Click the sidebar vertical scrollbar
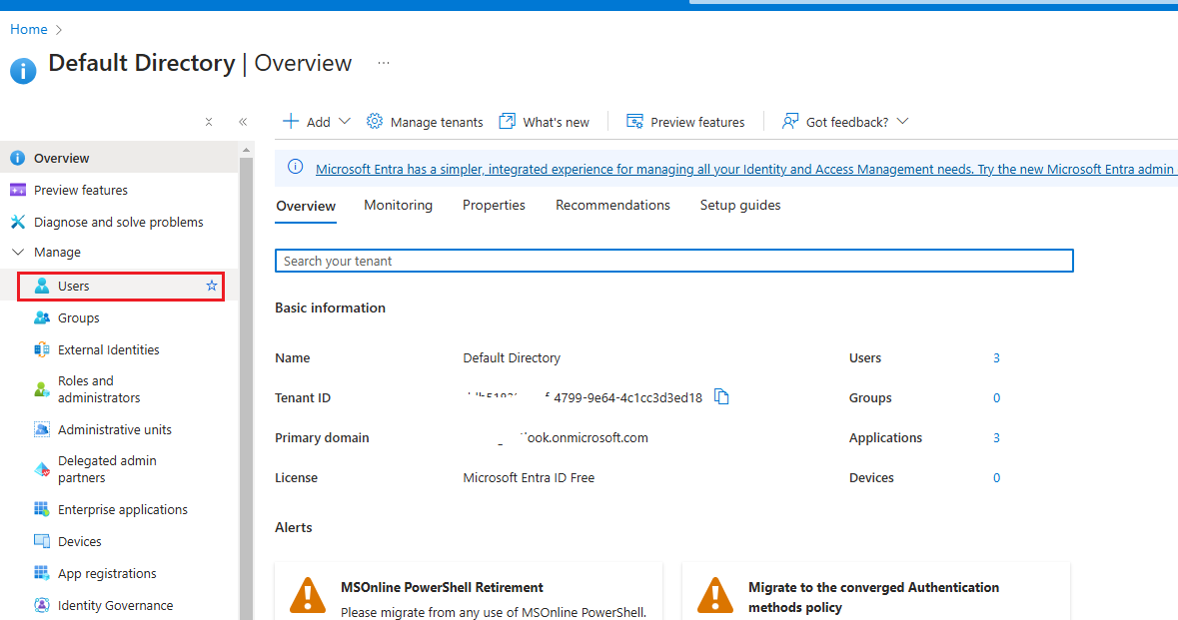Image resolution: width=1178 pixels, height=620 pixels. (x=246, y=399)
